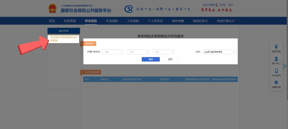Click the blue 查询 button
The width and height of the screenshot is (288, 129).
point(151,59)
